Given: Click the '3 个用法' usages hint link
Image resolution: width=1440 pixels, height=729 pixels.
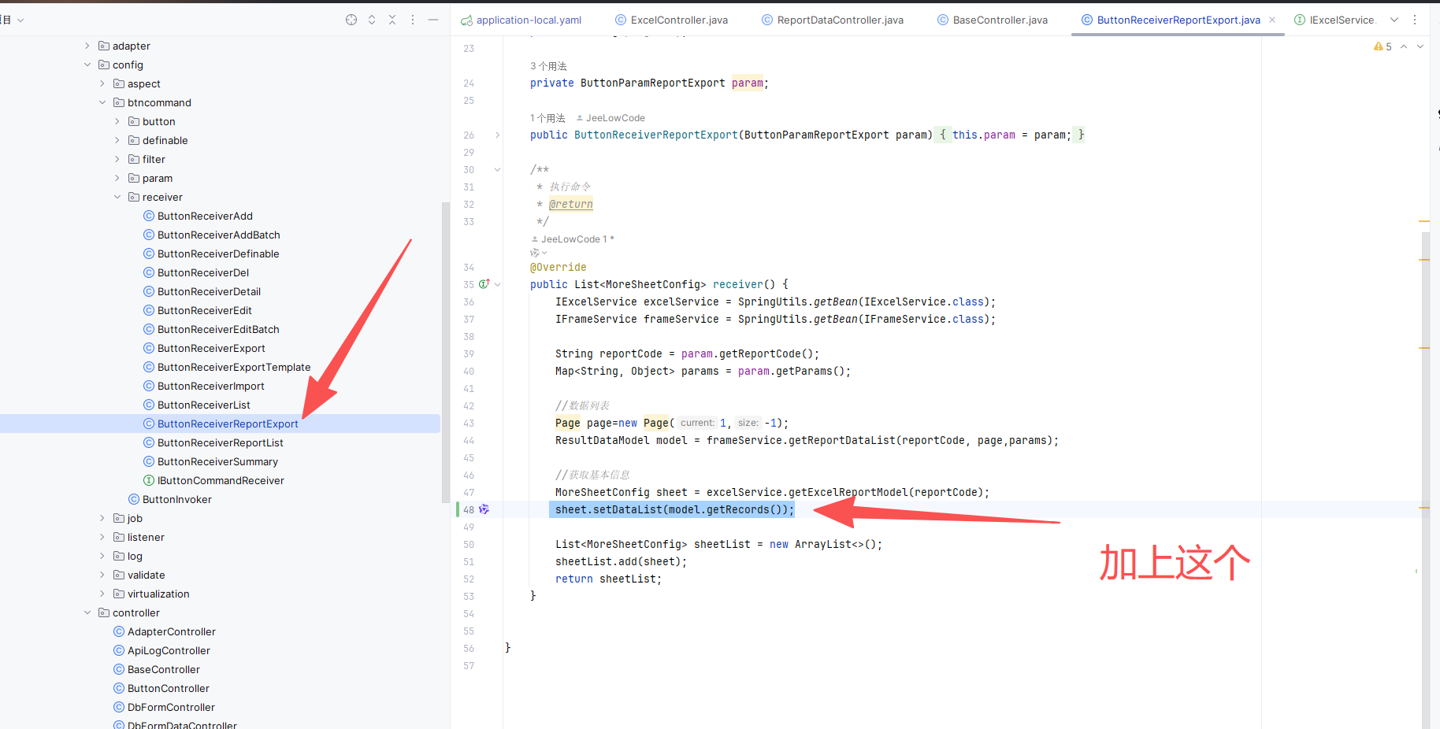Looking at the screenshot, I should tap(548, 66).
